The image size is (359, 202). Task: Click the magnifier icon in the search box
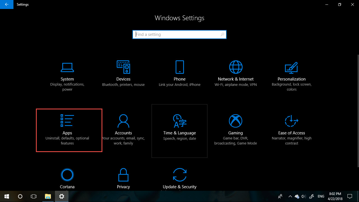[x=222, y=35]
